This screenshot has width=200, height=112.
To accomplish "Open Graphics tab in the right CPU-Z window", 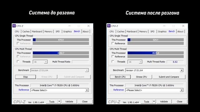I will [162, 31].
